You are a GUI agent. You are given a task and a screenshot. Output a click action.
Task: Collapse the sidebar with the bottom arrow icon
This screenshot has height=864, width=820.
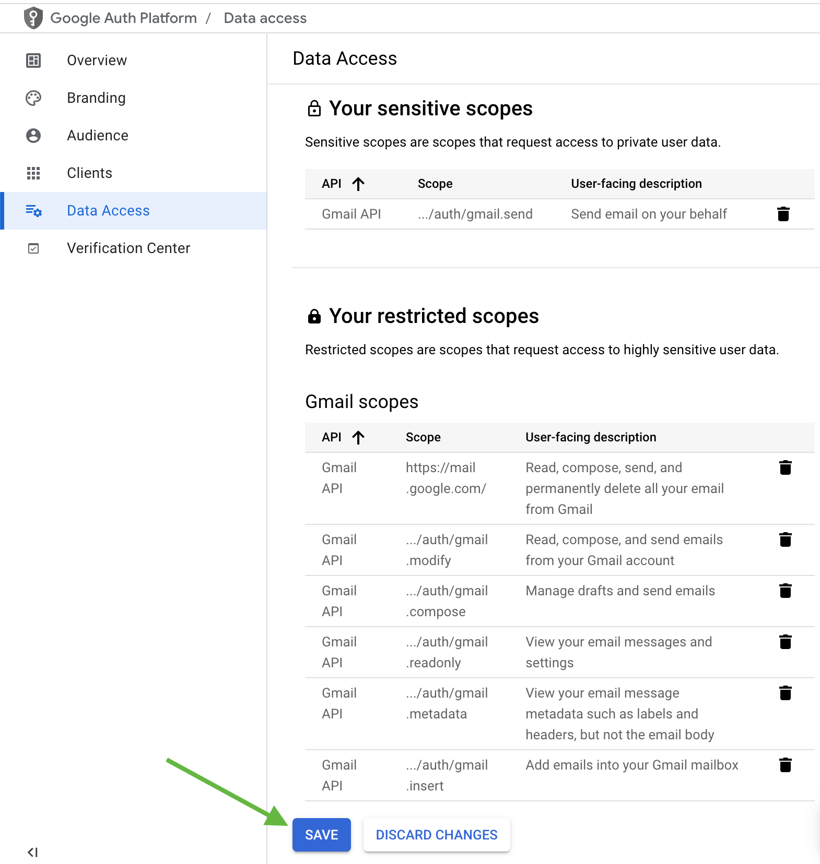[x=32, y=852]
